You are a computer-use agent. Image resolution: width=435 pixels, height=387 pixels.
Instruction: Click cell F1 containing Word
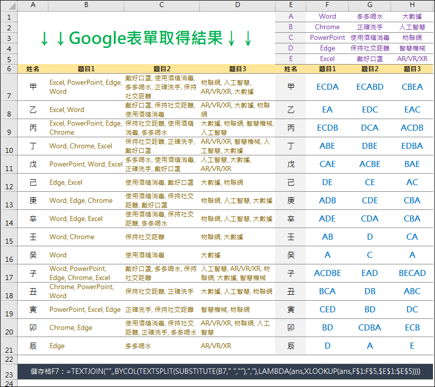tap(328, 17)
